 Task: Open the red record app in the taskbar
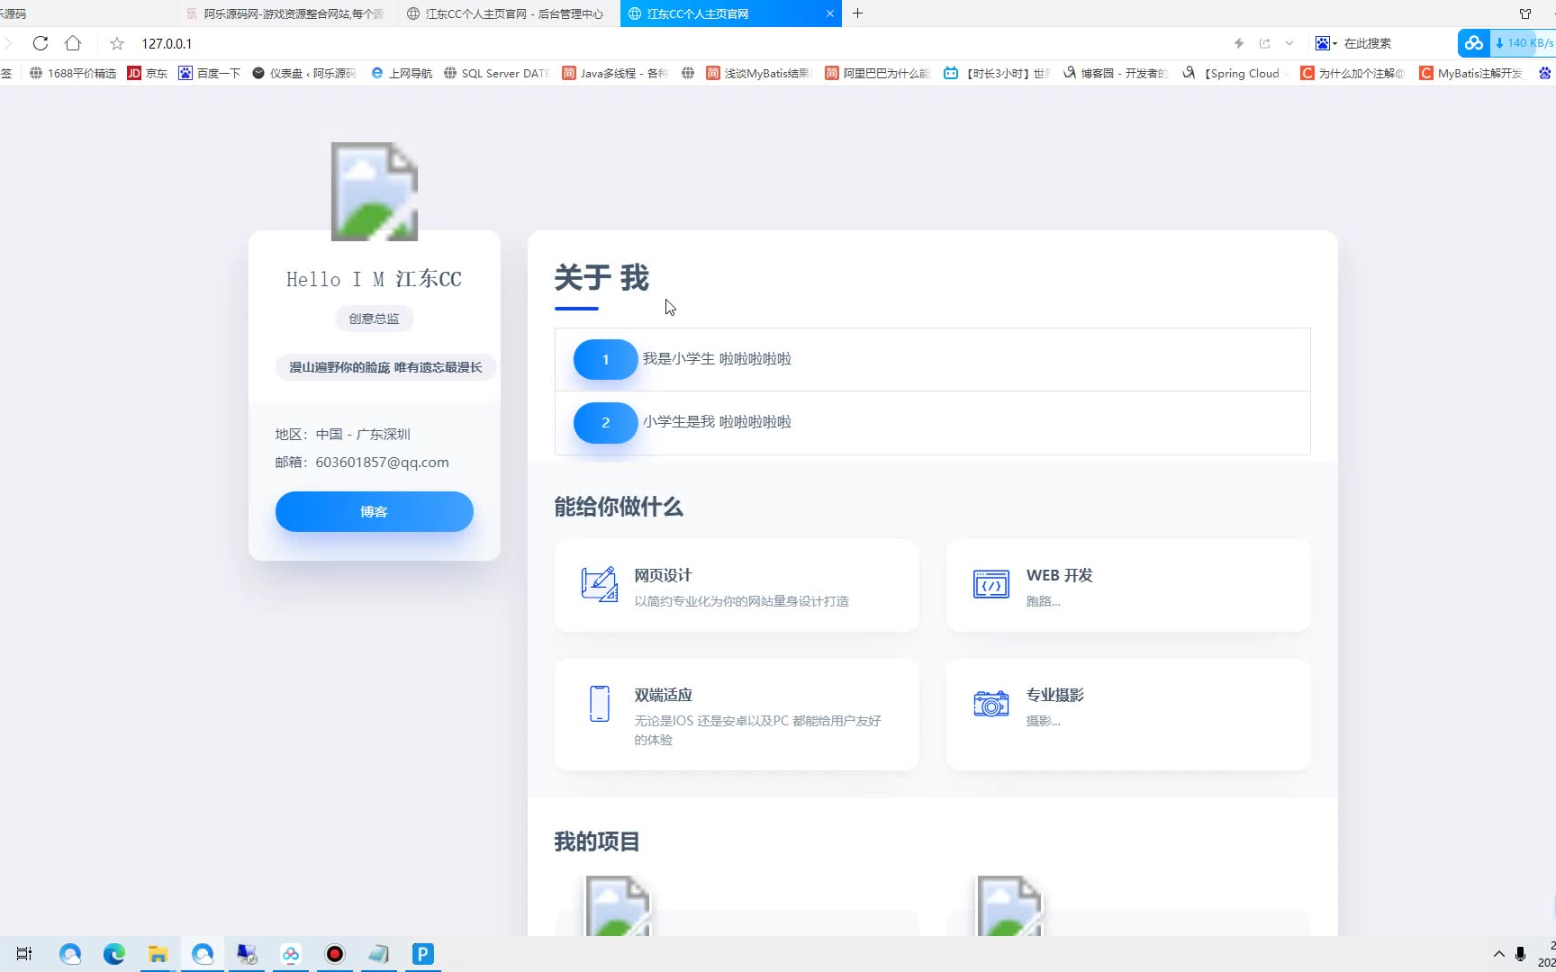click(x=335, y=954)
